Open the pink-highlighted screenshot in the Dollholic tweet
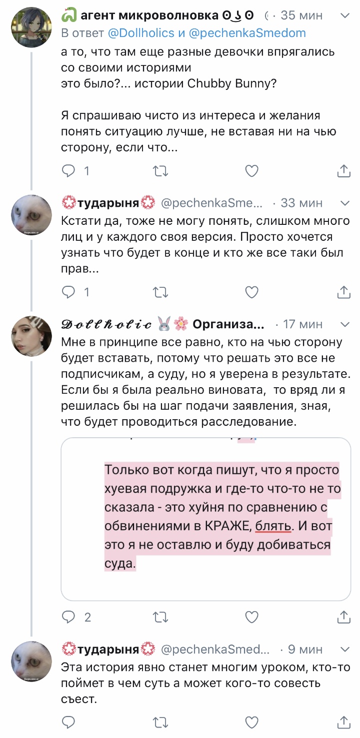Screen dimensions: 360x738 (205, 519)
